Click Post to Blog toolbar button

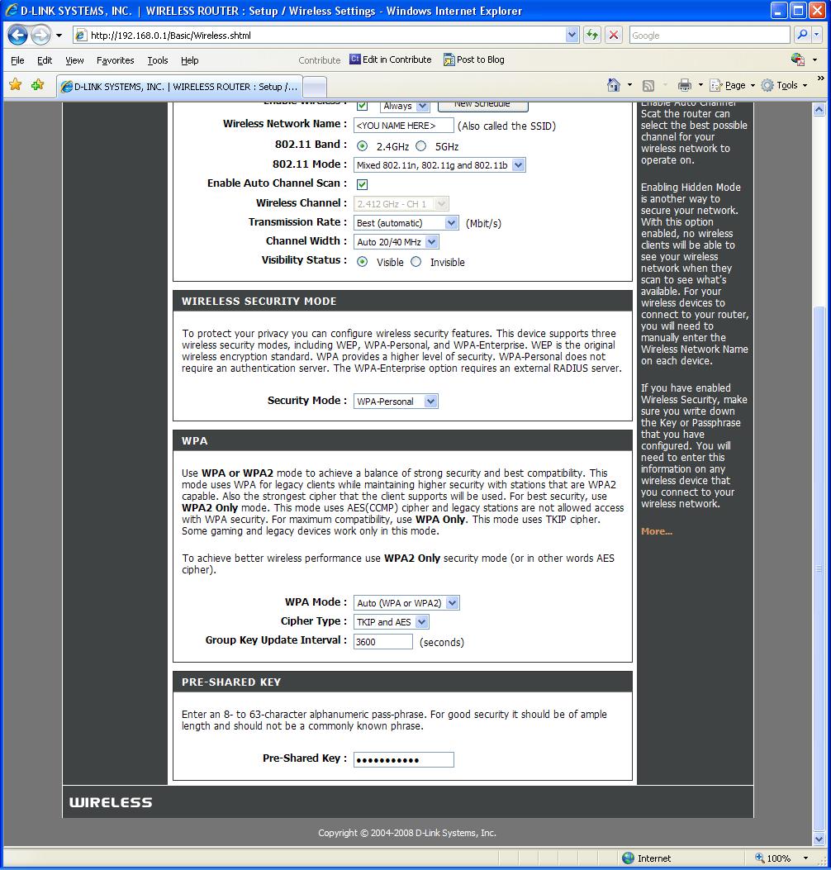tap(474, 59)
